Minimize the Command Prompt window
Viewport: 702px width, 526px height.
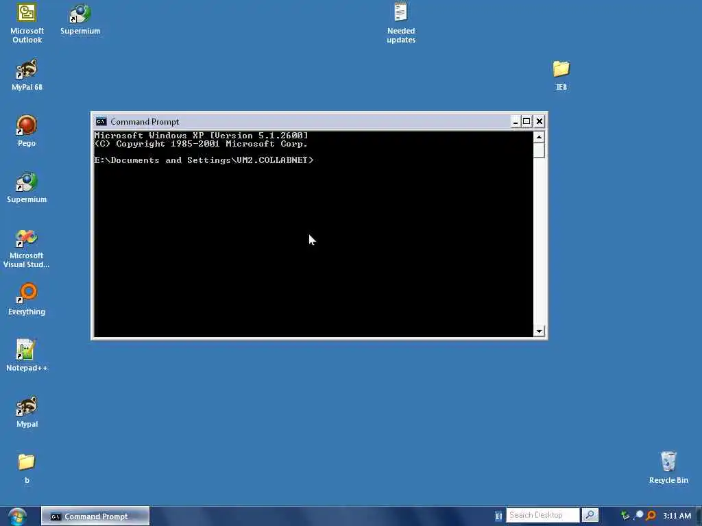(516, 122)
